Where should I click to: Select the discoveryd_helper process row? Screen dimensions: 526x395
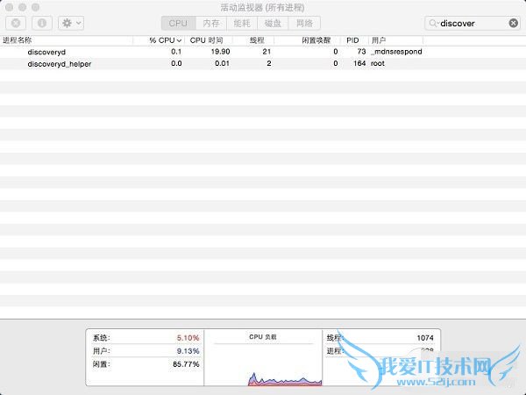coord(263,63)
